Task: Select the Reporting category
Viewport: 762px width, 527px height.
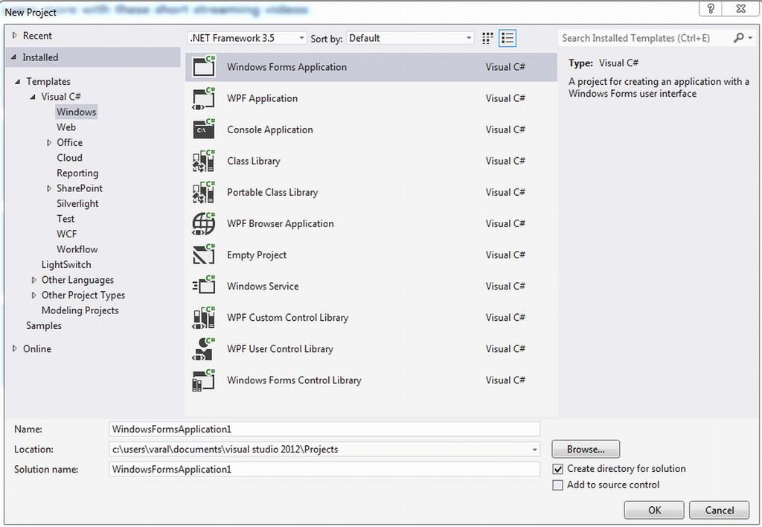Action: tap(77, 173)
